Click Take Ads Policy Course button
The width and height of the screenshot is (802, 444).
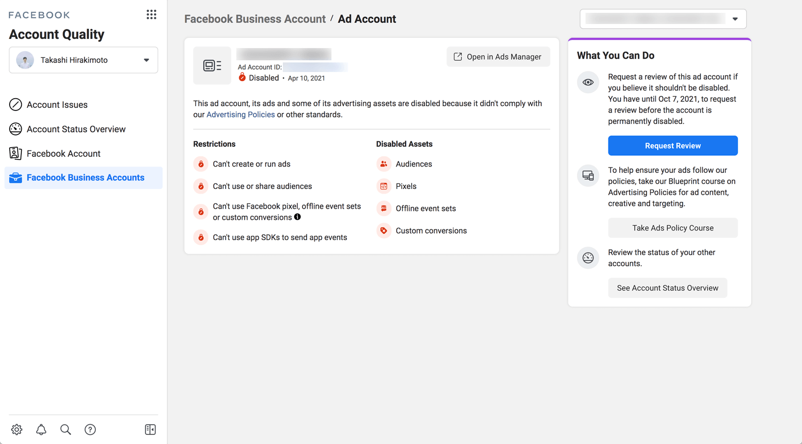pyautogui.click(x=673, y=228)
